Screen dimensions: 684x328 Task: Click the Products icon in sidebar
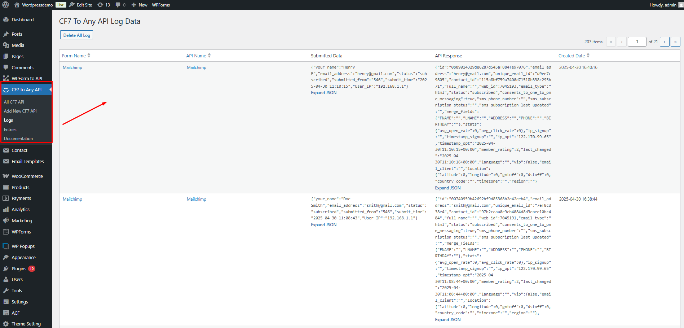[x=6, y=187]
